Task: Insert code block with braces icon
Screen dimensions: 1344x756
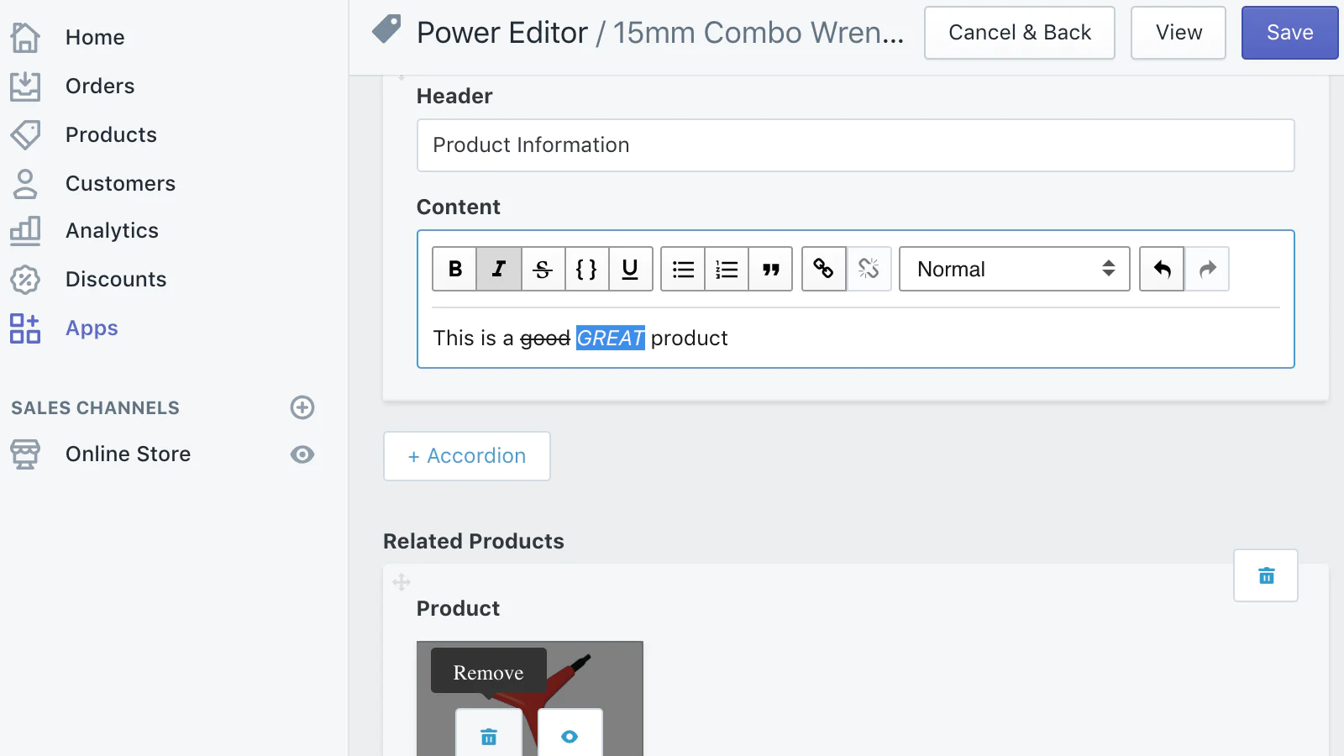Action: pyautogui.click(x=586, y=269)
